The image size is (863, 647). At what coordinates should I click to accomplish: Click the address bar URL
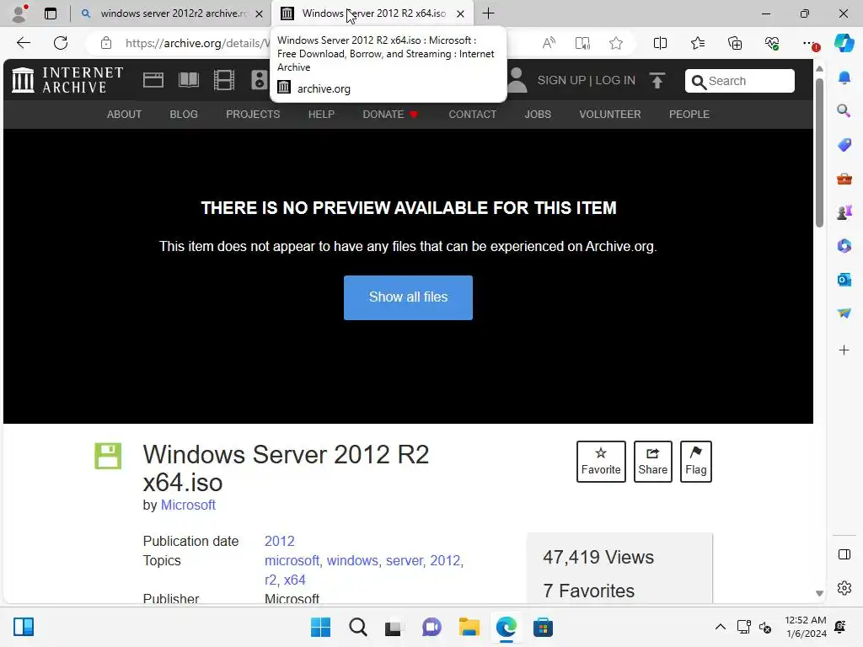[x=197, y=43]
